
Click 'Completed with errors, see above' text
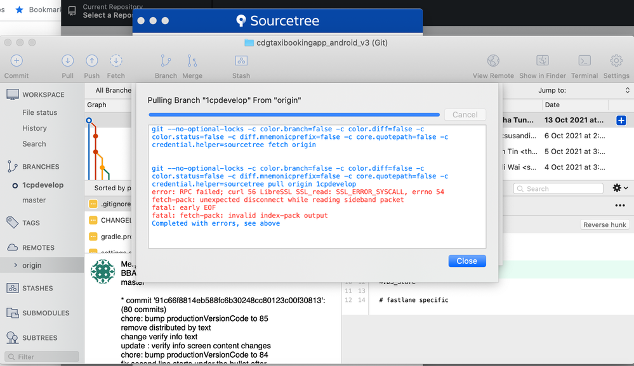click(216, 223)
